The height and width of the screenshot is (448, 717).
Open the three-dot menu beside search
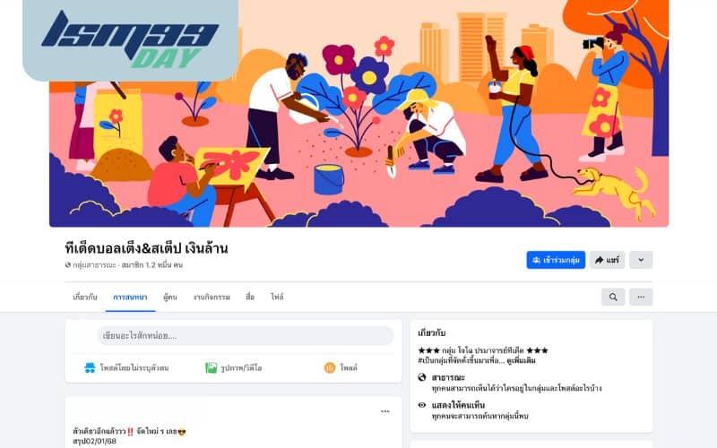click(641, 297)
